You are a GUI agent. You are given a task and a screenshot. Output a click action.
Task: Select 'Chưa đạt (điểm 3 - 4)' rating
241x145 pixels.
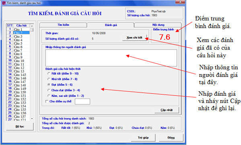pos(49,90)
